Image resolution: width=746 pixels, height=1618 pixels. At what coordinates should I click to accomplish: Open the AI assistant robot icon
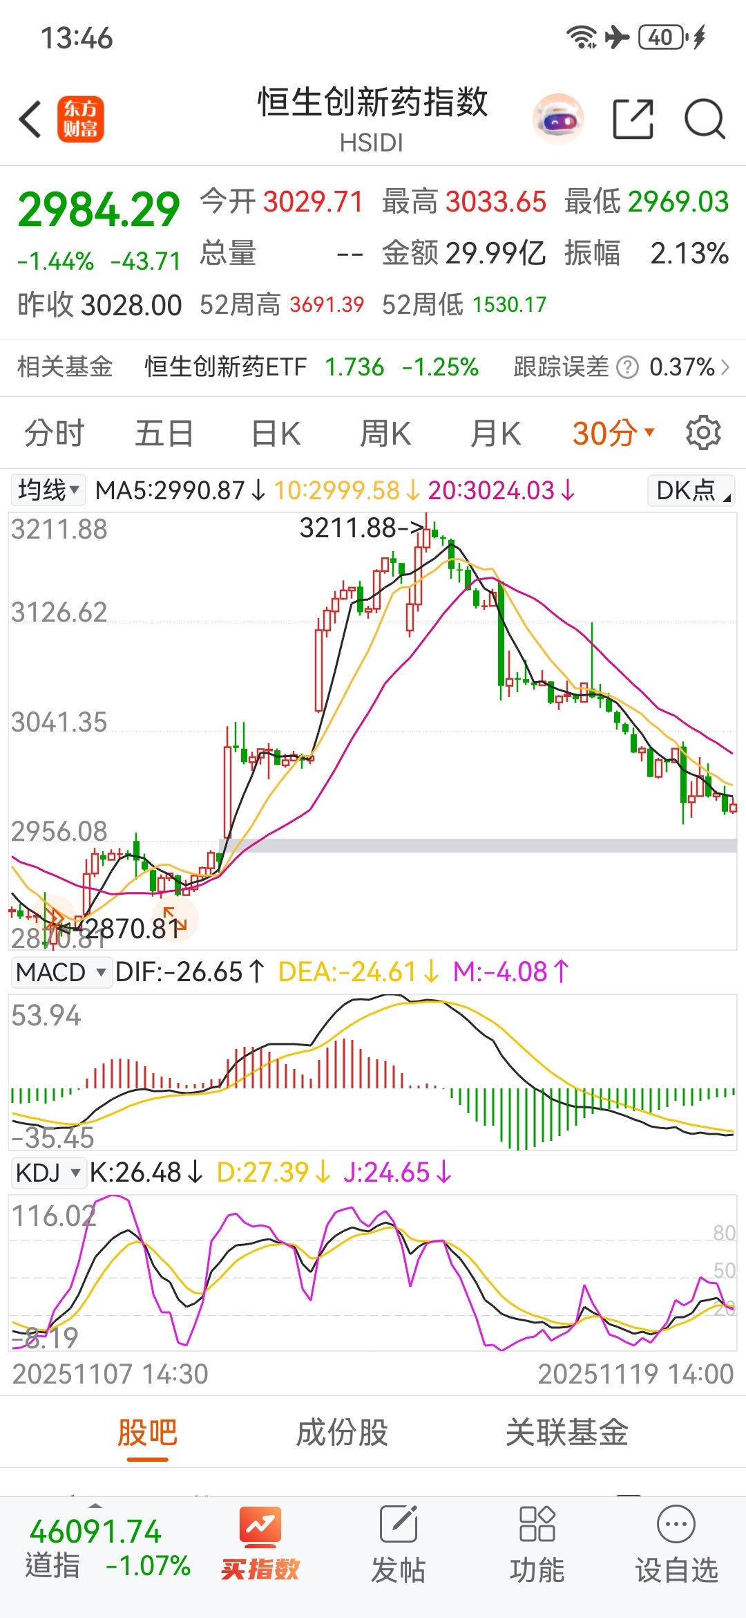pyautogui.click(x=558, y=119)
